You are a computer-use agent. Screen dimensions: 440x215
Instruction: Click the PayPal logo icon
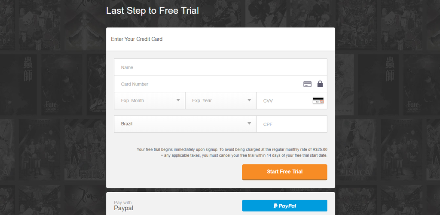(275, 206)
